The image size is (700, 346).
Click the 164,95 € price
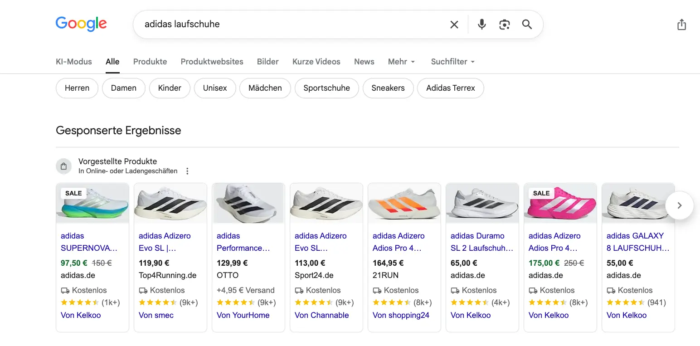pyautogui.click(x=388, y=263)
